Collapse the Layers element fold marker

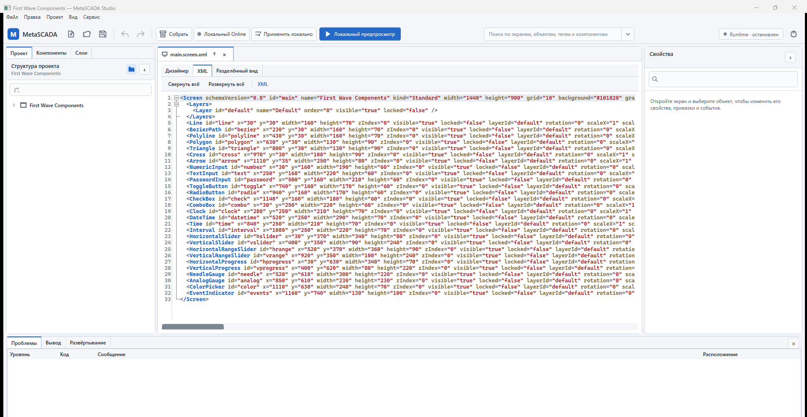coord(177,104)
